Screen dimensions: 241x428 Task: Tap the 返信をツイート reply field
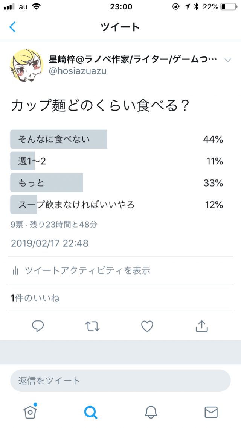tap(120, 381)
